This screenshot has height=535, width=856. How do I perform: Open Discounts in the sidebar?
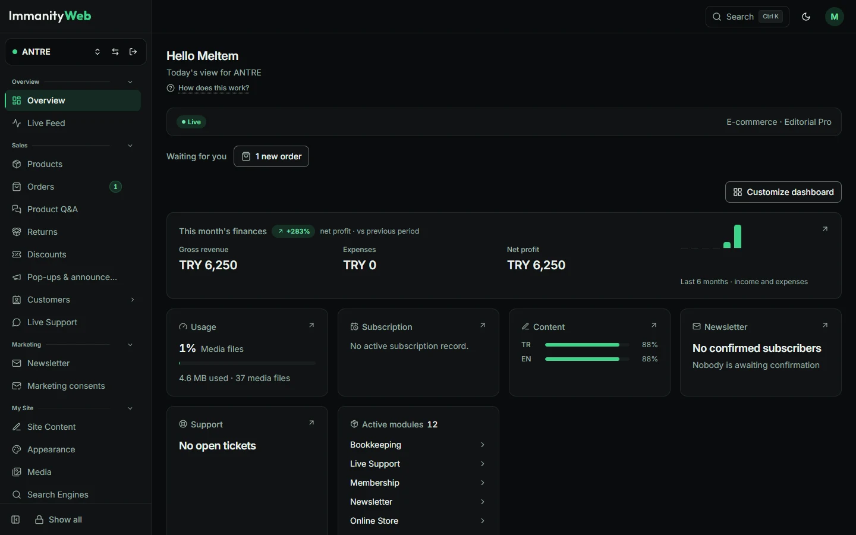tap(73, 254)
